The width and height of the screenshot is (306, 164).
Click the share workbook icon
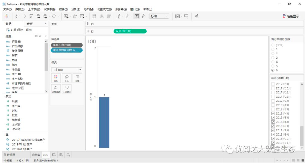pos(196,16)
